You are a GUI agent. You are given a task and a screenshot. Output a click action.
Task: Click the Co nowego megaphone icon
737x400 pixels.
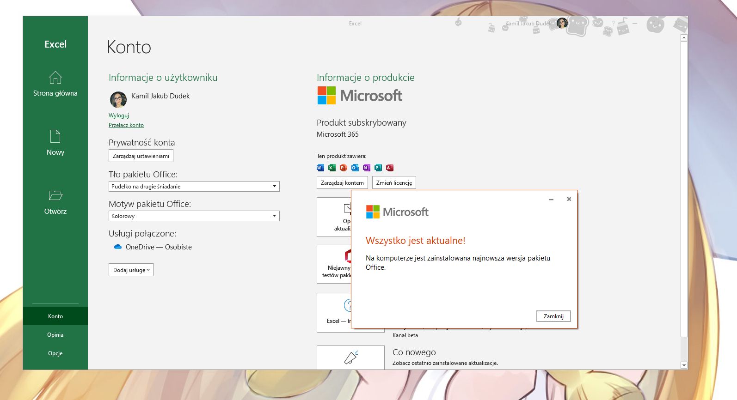pyautogui.click(x=351, y=357)
